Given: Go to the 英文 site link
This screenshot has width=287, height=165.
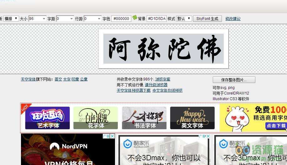Looking at the screenshot, I should coord(58,79).
